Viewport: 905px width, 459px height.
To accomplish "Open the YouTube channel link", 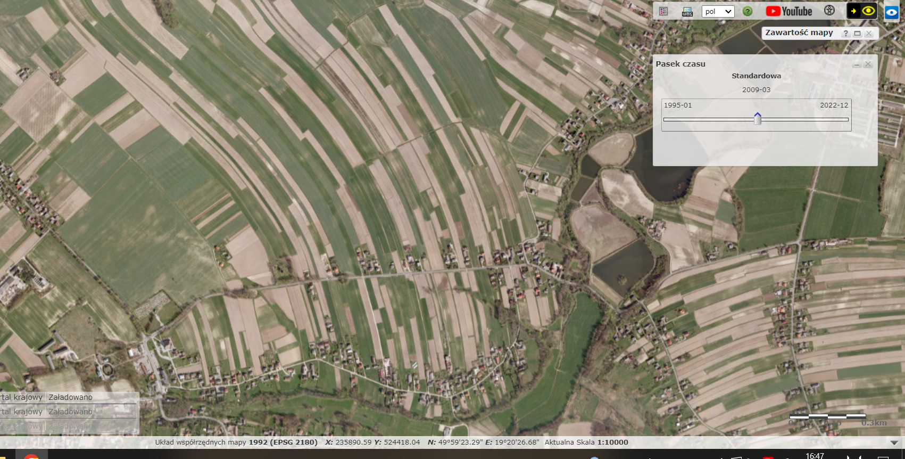I will [x=788, y=11].
